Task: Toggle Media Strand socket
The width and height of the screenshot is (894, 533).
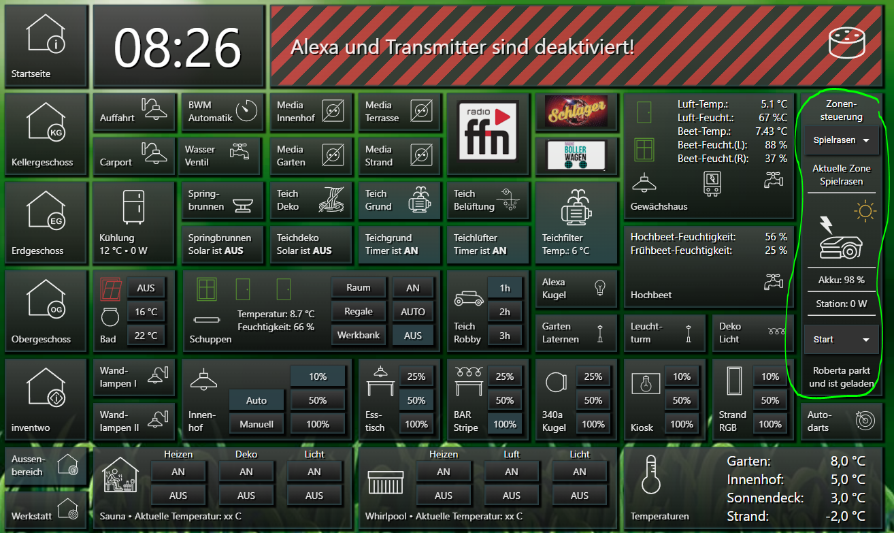Action: click(399, 156)
